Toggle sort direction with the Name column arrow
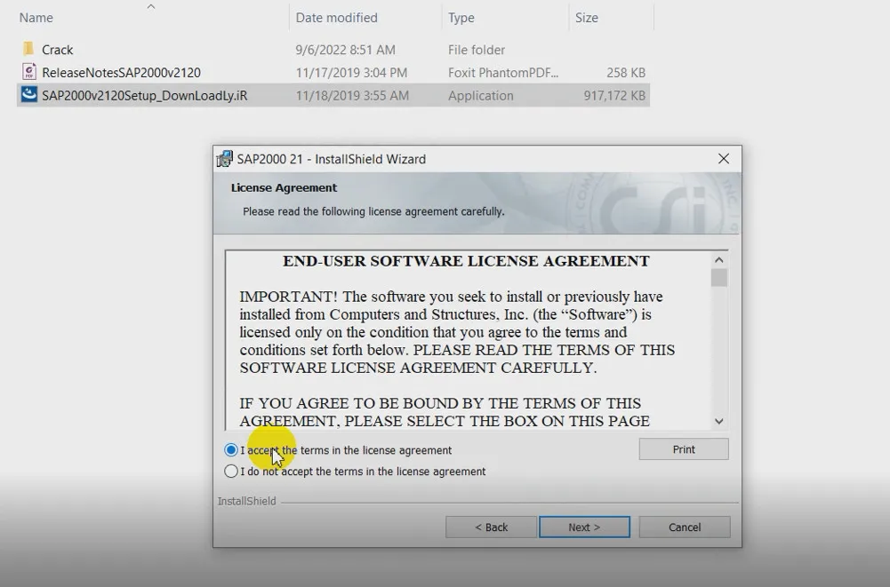The image size is (890, 587). pyautogui.click(x=150, y=7)
